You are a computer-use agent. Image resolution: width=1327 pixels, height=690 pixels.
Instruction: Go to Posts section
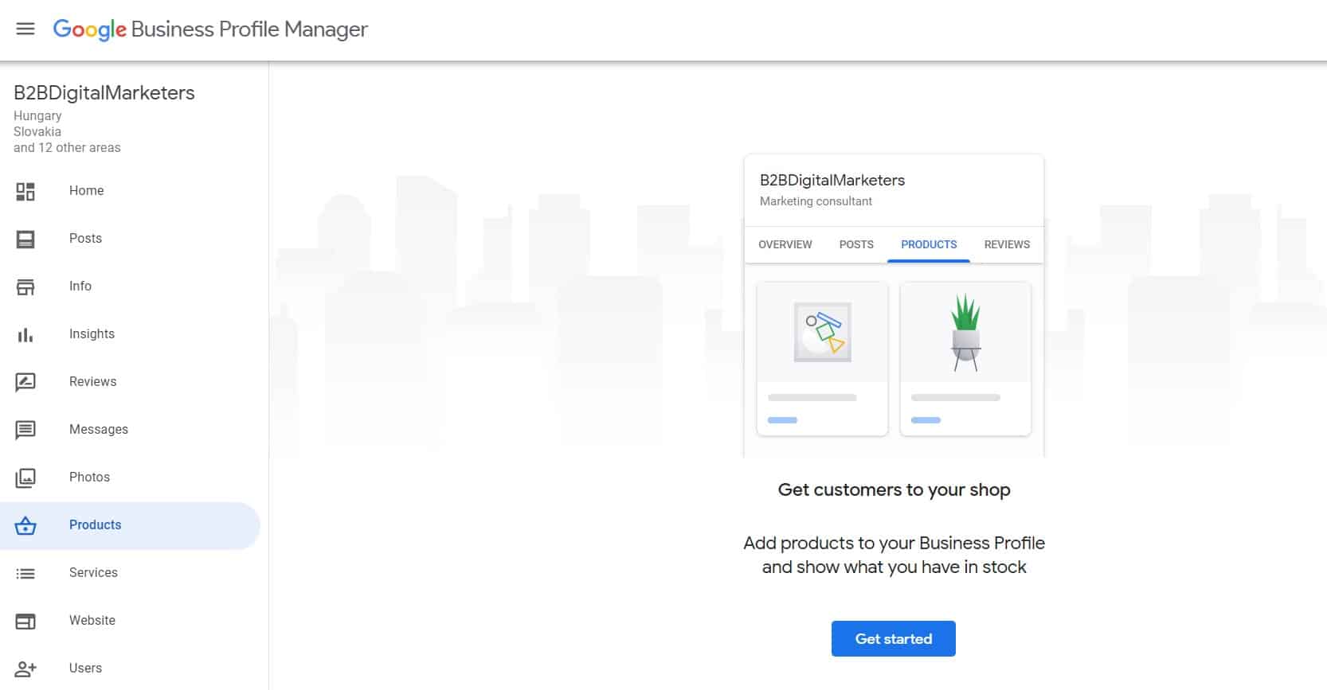(x=130, y=239)
